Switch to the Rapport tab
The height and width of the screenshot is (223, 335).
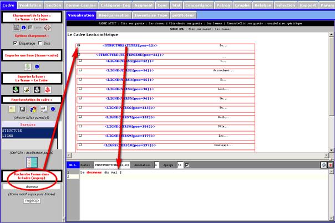click(308, 6)
